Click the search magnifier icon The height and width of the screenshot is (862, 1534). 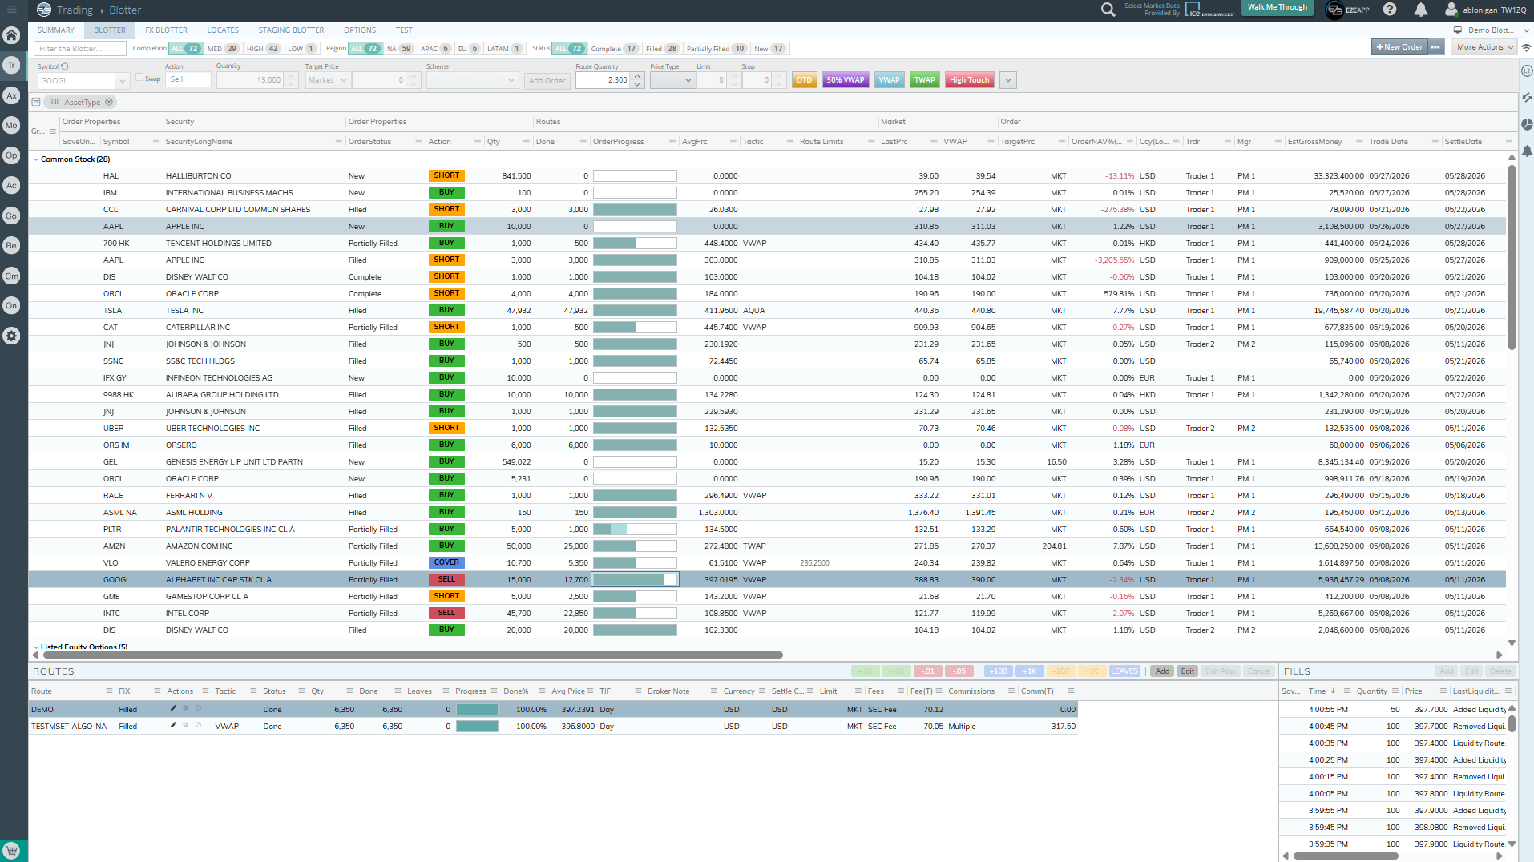click(x=1108, y=10)
